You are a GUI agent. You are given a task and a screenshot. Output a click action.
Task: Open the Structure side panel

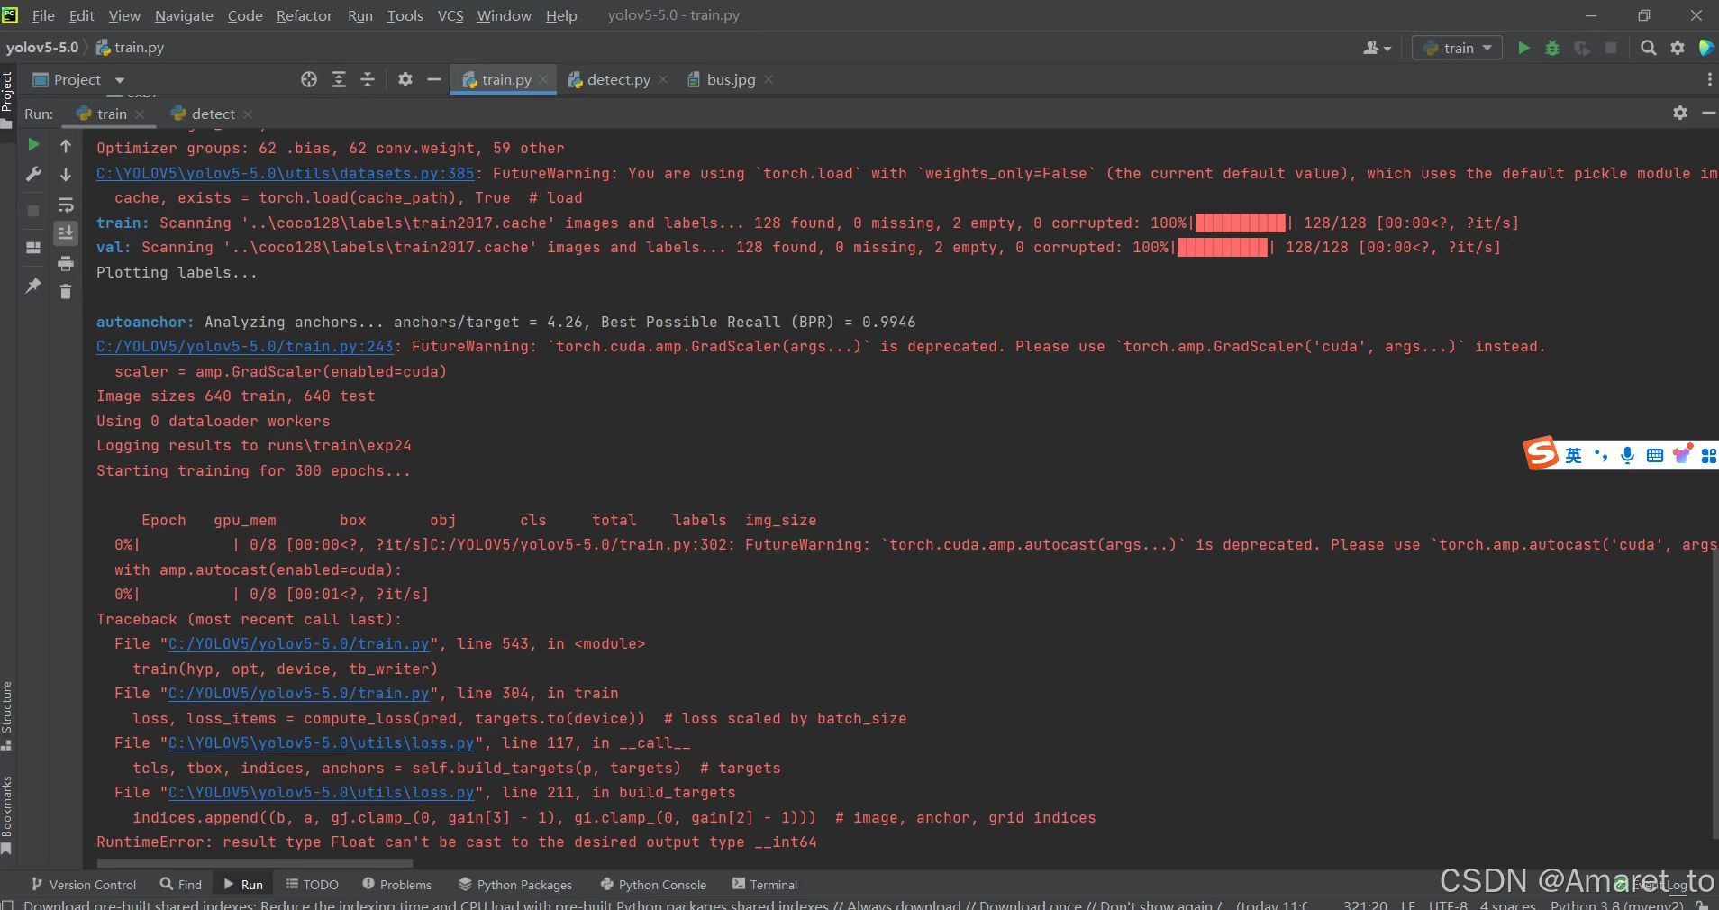[7, 715]
